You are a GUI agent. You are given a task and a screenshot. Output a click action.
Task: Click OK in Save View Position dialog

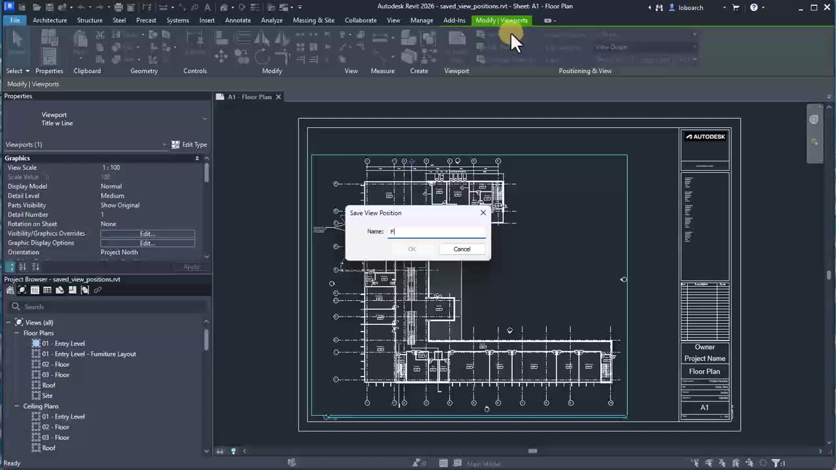[411, 249]
